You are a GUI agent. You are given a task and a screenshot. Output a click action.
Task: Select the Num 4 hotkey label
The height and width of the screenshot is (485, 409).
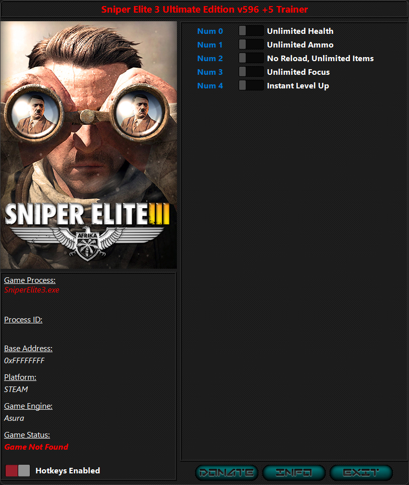210,85
